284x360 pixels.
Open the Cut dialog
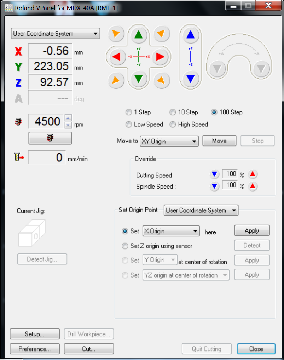tap(89, 349)
